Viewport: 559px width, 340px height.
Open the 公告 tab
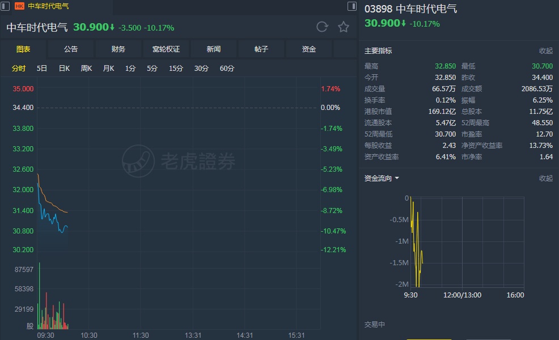coord(71,49)
